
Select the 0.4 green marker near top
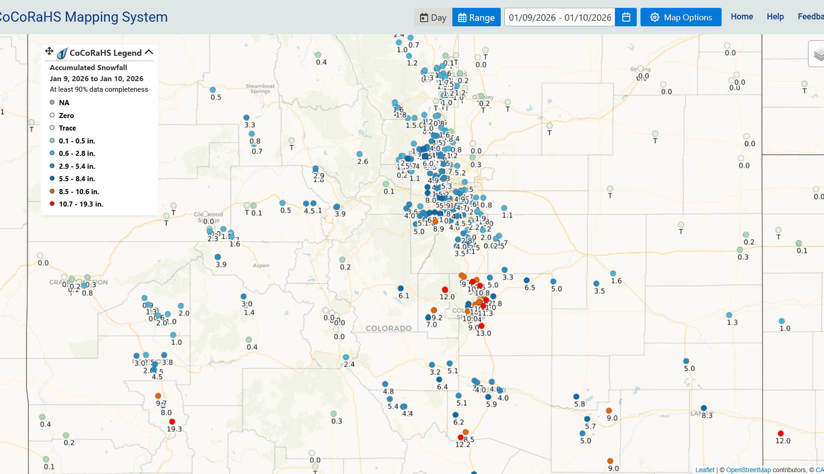[318, 55]
